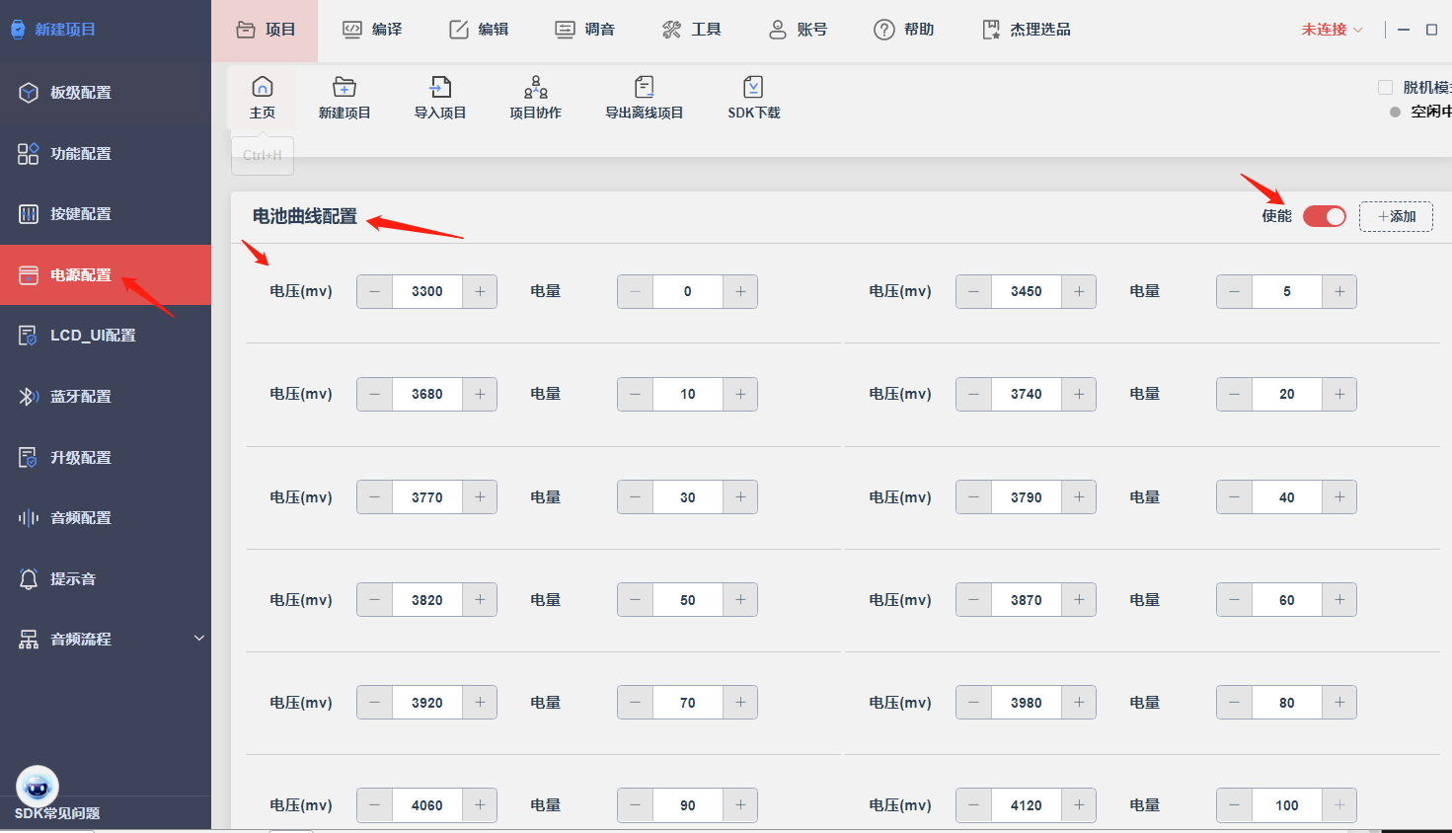The width and height of the screenshot is (1452, 833).
Task: Increase the battery level 10 value
Action: tap(740, 394)
